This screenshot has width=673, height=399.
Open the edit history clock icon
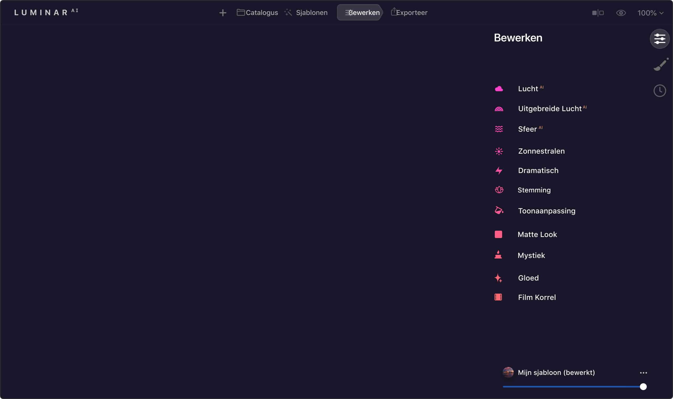(x=660, y=91)
